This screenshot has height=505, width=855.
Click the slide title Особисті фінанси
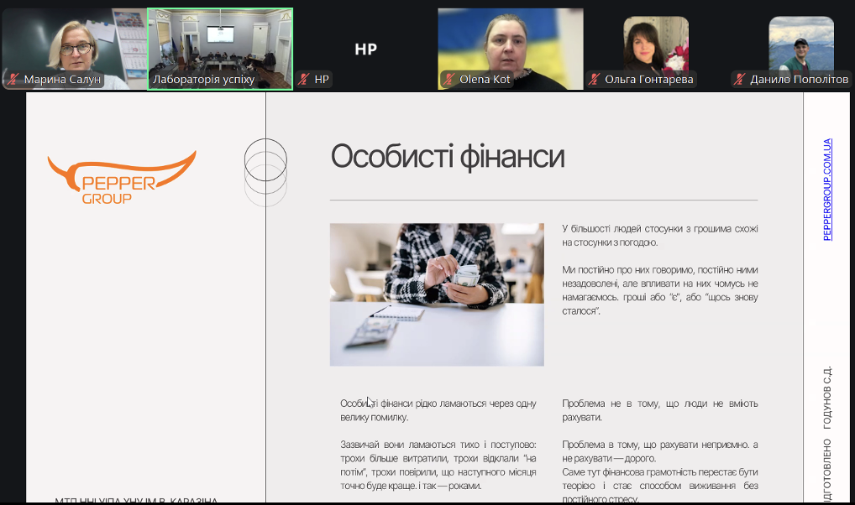point(447,157)
